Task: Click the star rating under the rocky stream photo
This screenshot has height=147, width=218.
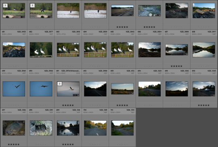Action: tap(149, 27)
